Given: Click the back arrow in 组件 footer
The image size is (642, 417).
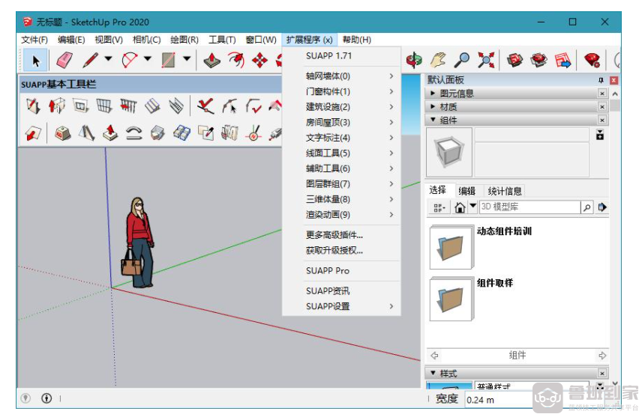Looking at the screenshot, I should pyautogui.click(x=435, y=356).
